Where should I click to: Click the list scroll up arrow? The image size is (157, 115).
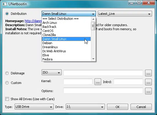tap(93, 19)
